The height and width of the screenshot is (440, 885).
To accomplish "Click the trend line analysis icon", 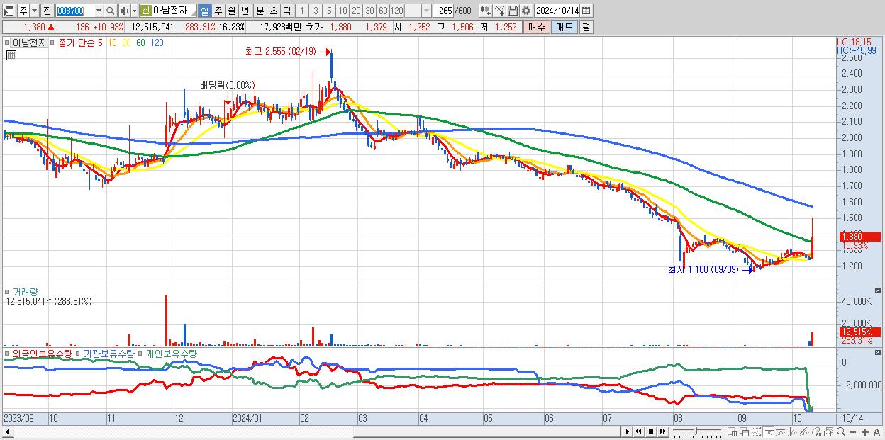I will pos(781,432).
